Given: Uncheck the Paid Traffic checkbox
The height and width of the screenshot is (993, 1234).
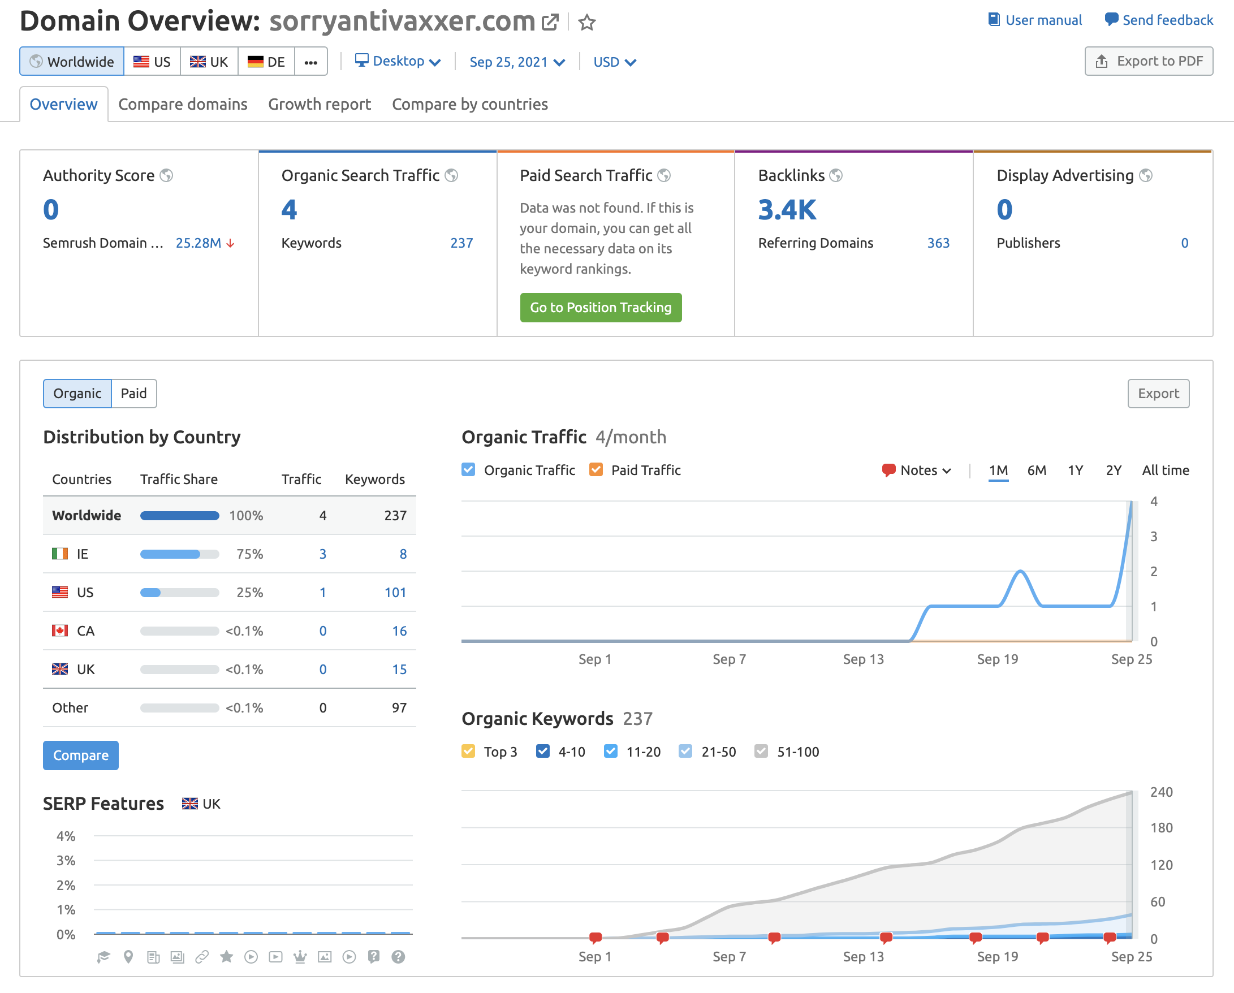Looking at the screenshot, I should [596, 470].
